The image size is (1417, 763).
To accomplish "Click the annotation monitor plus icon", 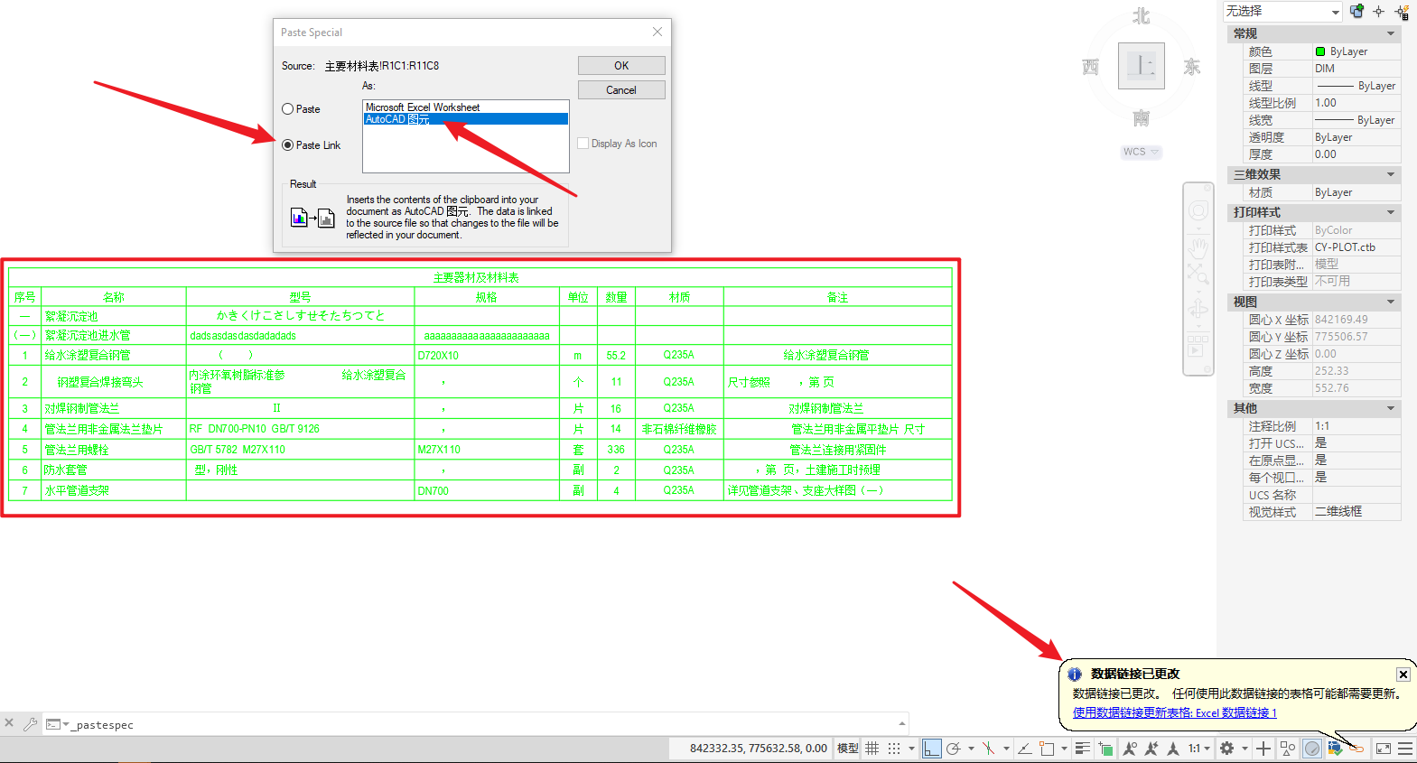I will click(x=1263, y=749).
